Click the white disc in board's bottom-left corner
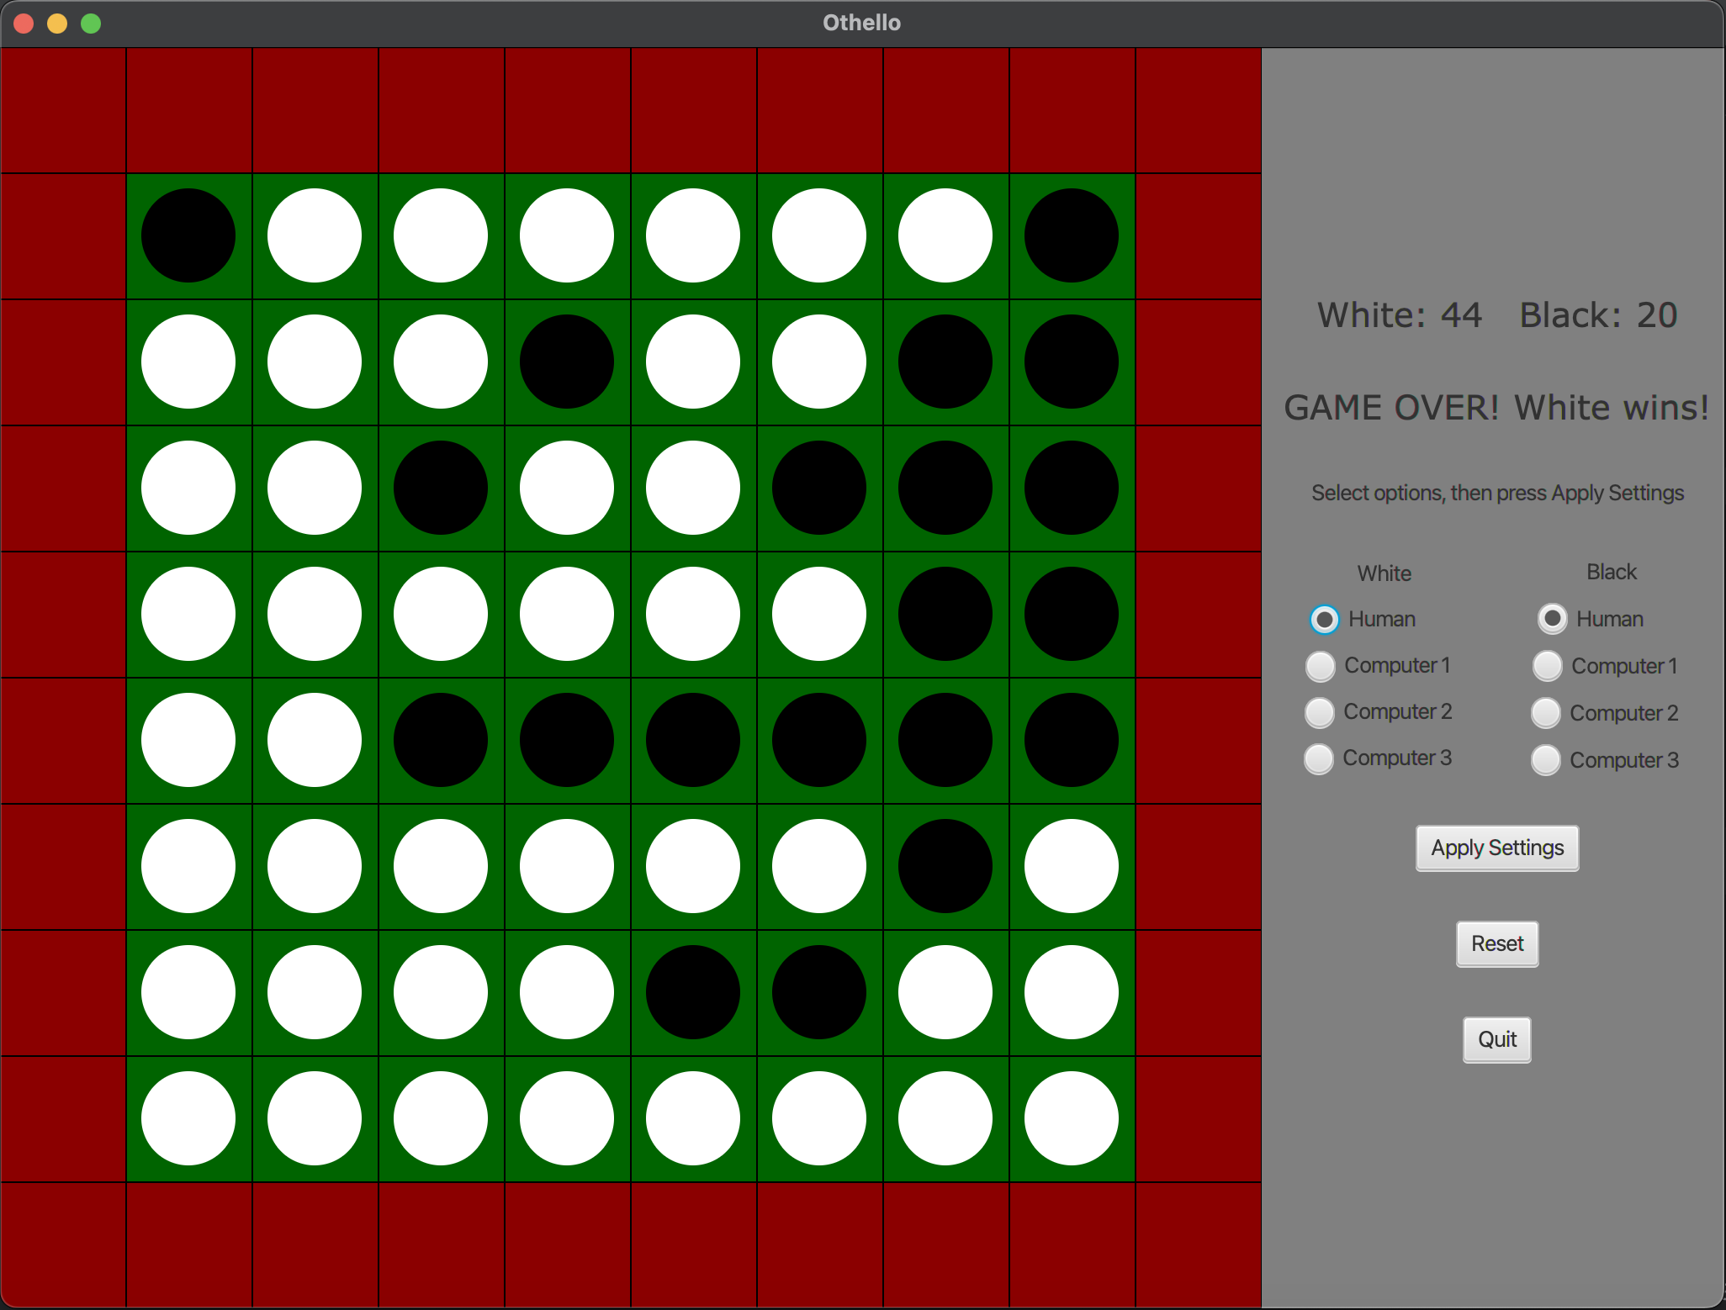 (x=188, y=1118)
